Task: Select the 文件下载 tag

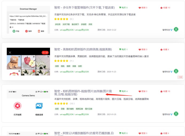Action: [66, 24]
